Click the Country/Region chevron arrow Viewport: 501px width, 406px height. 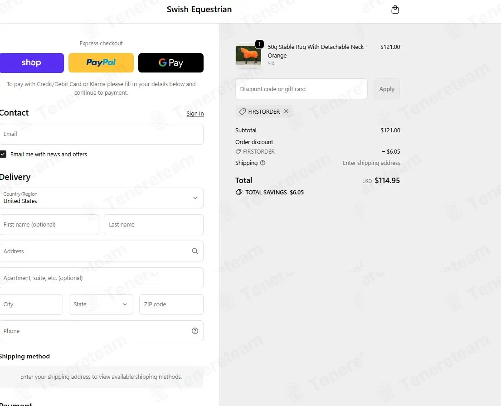195,198
